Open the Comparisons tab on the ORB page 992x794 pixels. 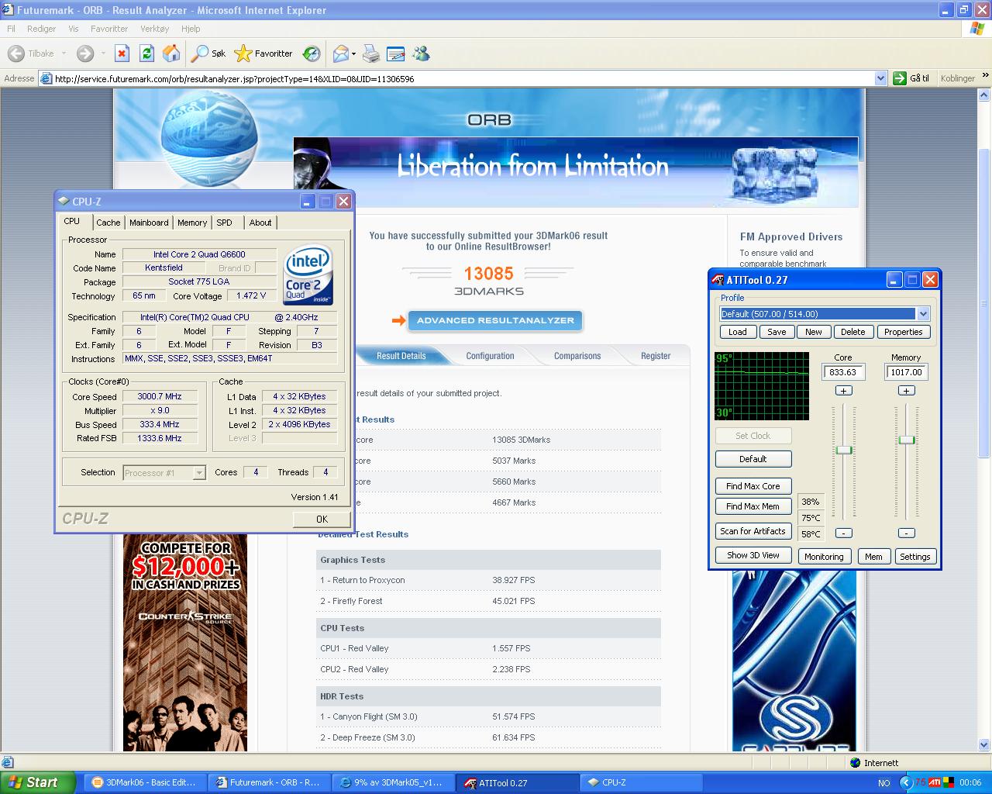pyautogui.click(x=577, y=356)
